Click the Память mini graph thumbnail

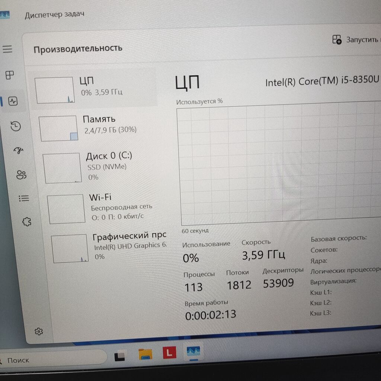(x=58, y=128)
